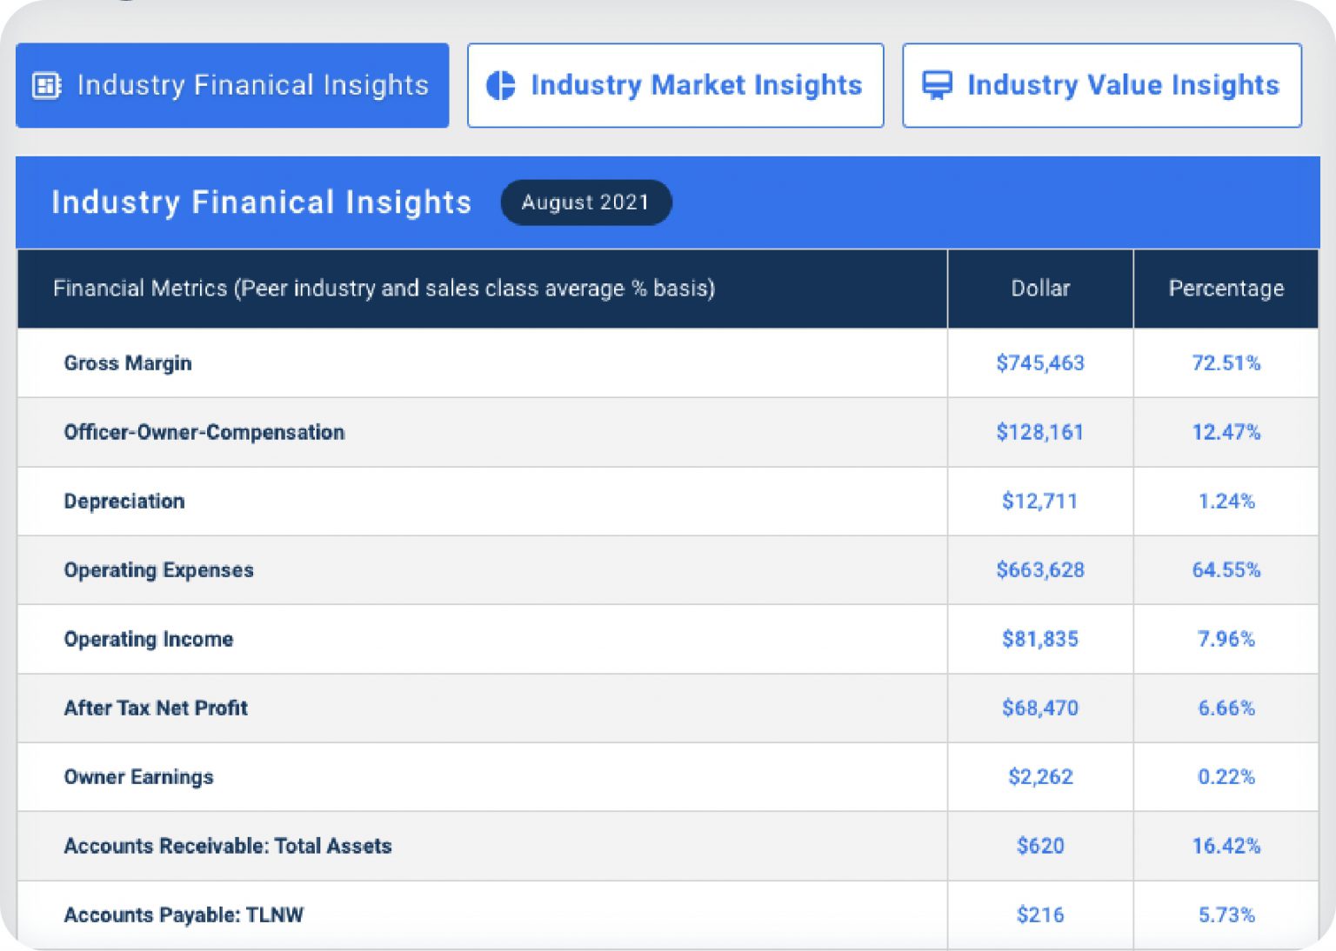
Task: Select the Industry Finanical Insights tab
Action: [x=231, y=84]
